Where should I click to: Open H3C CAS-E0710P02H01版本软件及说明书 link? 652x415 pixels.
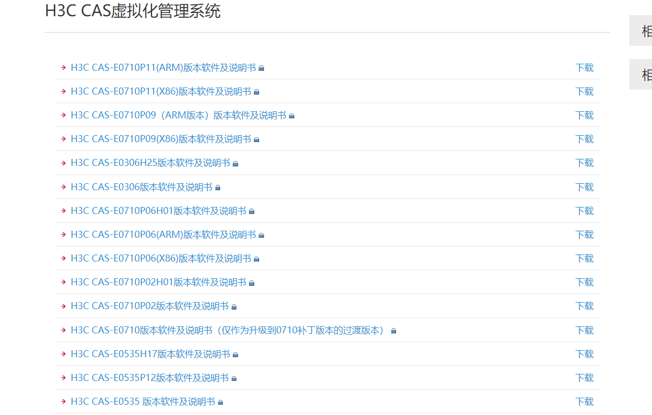[159, 282]
